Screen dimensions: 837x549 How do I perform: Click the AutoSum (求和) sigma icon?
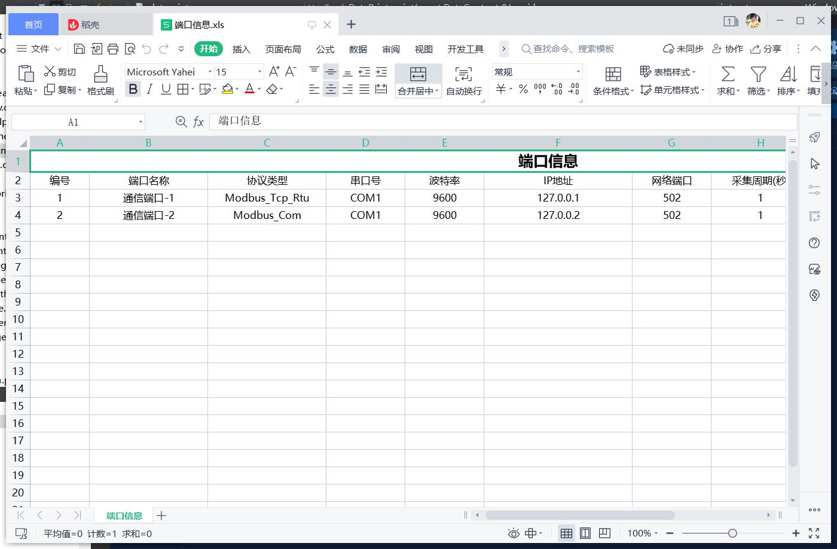(x=728, y=74)
